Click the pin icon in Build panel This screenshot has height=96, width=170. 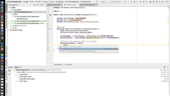tap(9, 74)
